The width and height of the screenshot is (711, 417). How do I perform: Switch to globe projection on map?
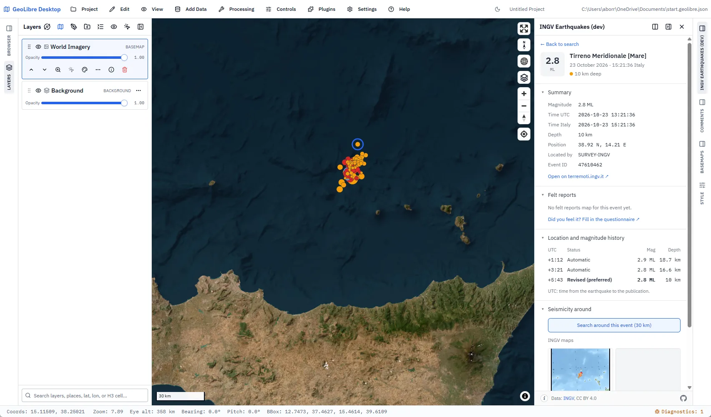click(x=524, y=61)
